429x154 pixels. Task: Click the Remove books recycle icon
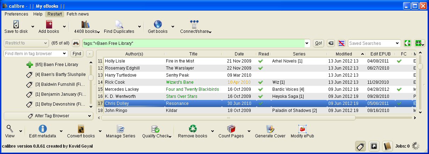click(x=193, y=129)
